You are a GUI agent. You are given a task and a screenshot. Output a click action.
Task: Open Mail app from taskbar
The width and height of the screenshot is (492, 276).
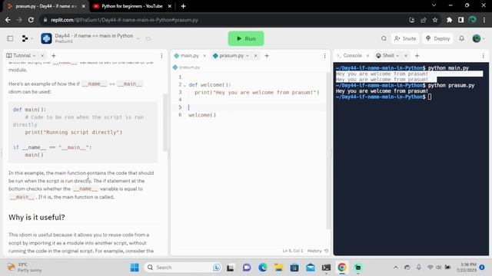point(311,268)
